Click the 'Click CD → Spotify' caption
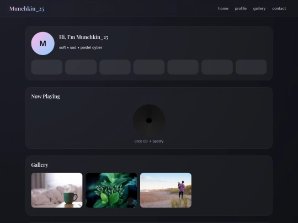 pos(149,142)
